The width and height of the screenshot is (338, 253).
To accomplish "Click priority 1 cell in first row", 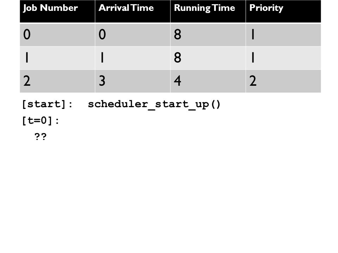I will click(x=283, y=35).
